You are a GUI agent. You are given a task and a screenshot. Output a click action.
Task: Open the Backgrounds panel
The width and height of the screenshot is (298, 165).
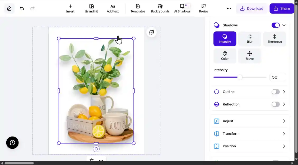(x=160, y=8)
